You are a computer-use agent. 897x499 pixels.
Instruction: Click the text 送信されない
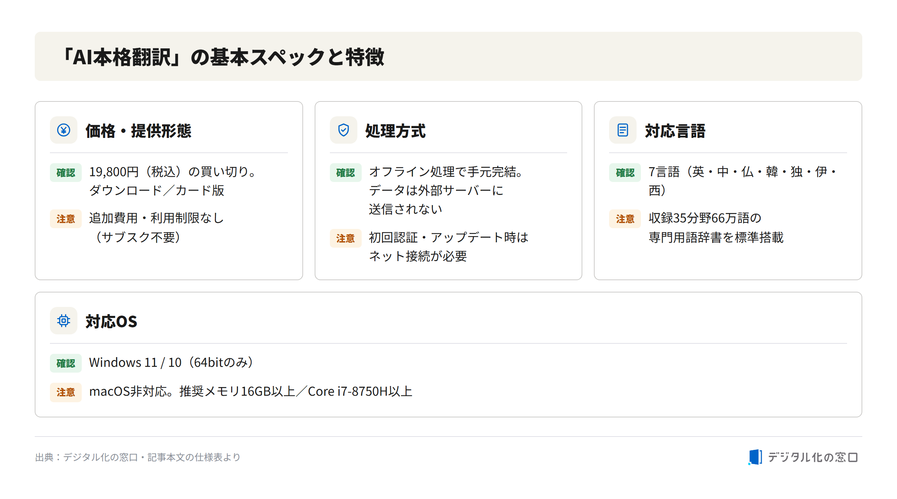click(405, 209)
